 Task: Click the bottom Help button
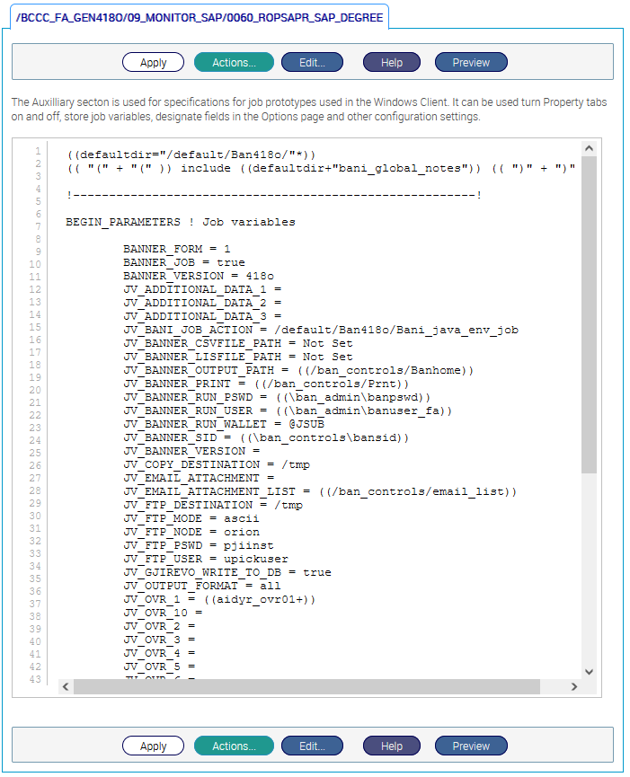(x=391, y=746)
